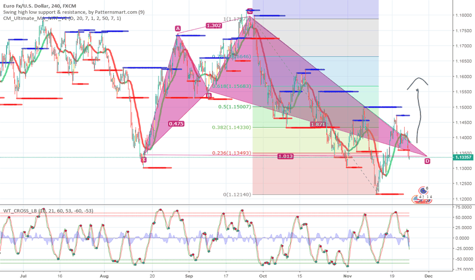Click the 1.15500 price axis label
The width and height of the screenshot is (475, 280).
coord(463,92)
